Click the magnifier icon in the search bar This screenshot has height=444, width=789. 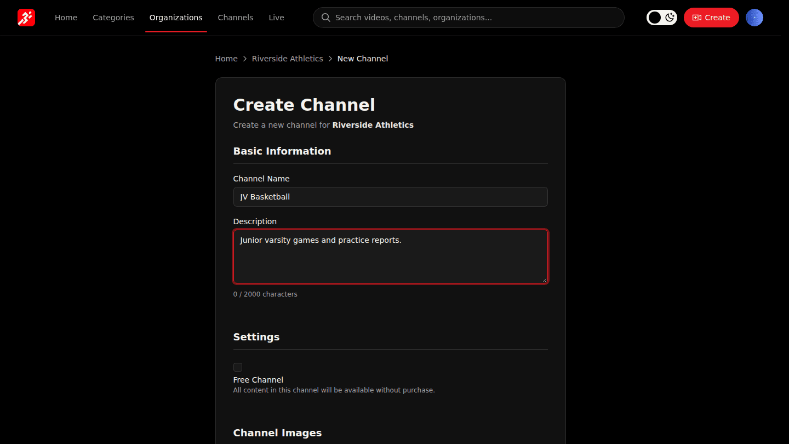[325, 18]
